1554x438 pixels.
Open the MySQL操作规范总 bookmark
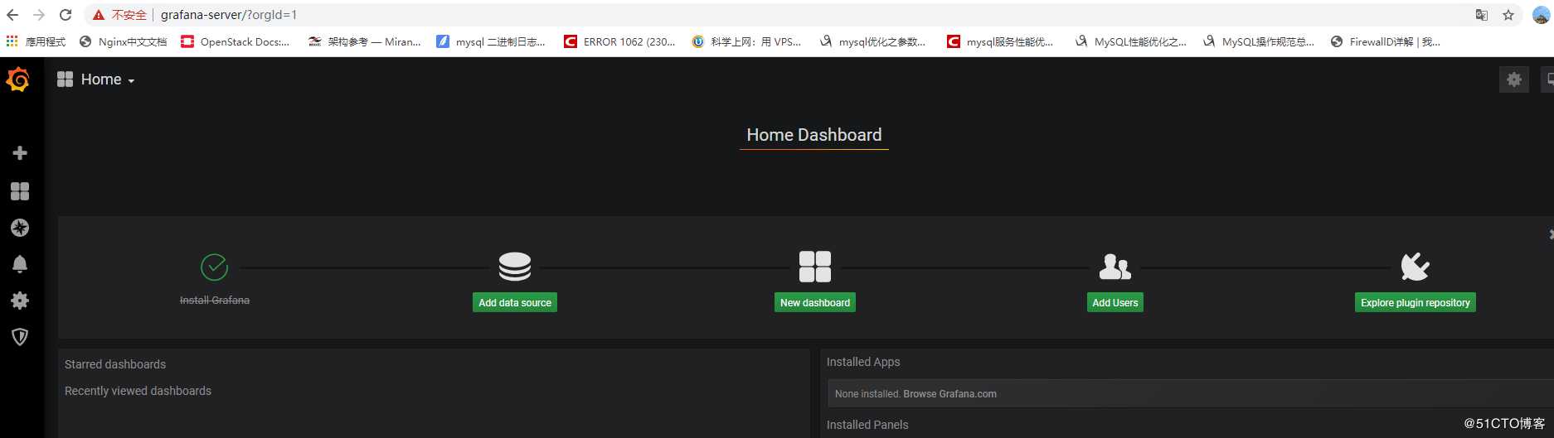(x=1258, y=41)
